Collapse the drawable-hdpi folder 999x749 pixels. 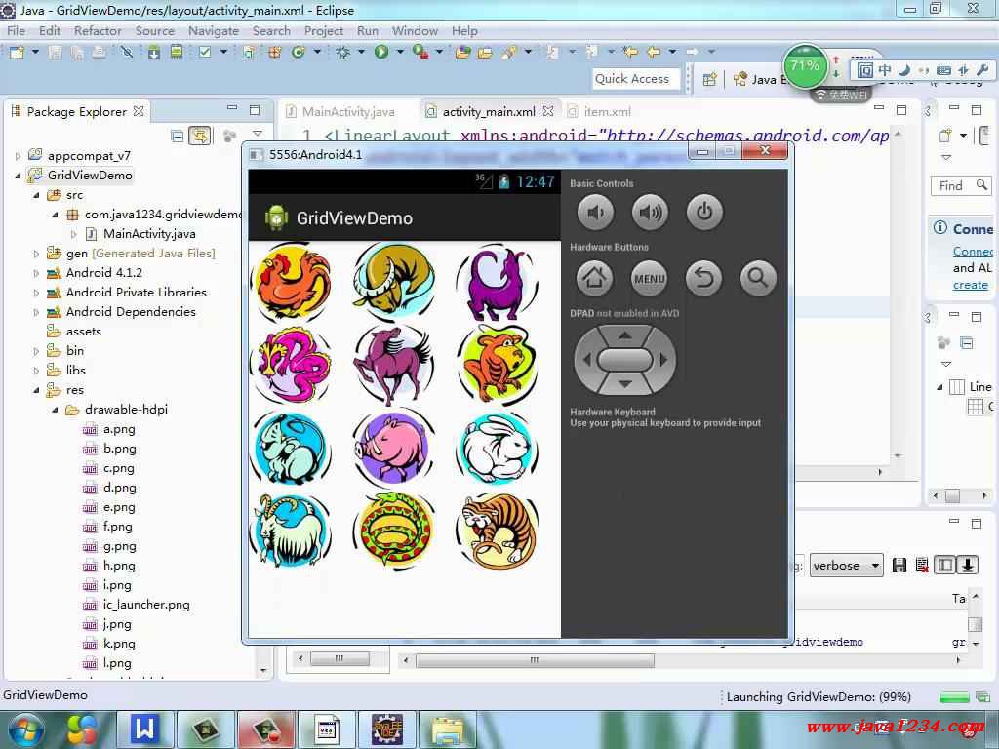click(55, 411)
